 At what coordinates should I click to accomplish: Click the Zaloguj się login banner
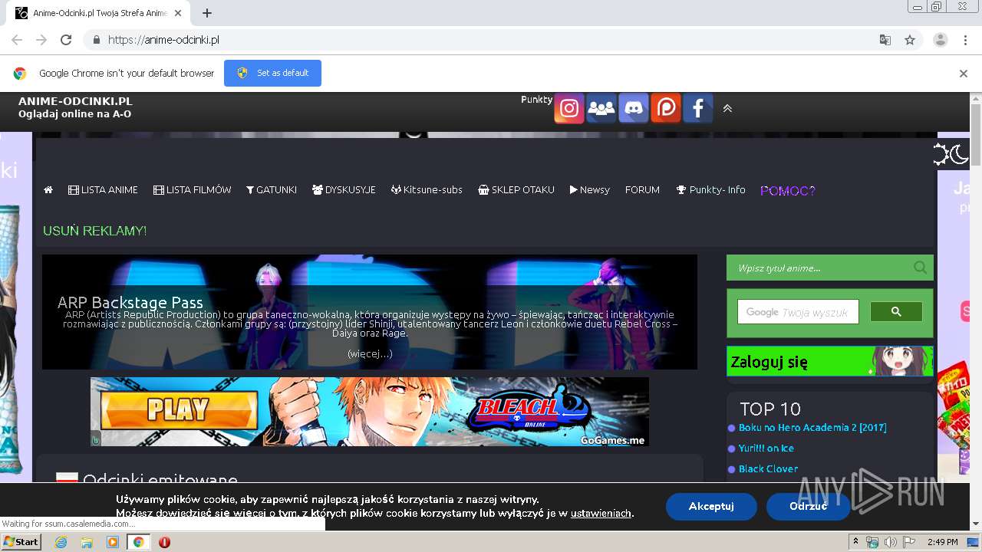829,361
